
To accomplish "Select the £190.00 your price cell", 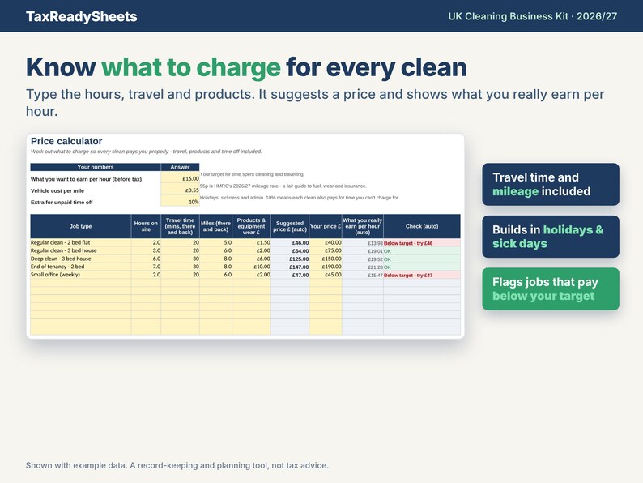I will (x=326, y=267).
